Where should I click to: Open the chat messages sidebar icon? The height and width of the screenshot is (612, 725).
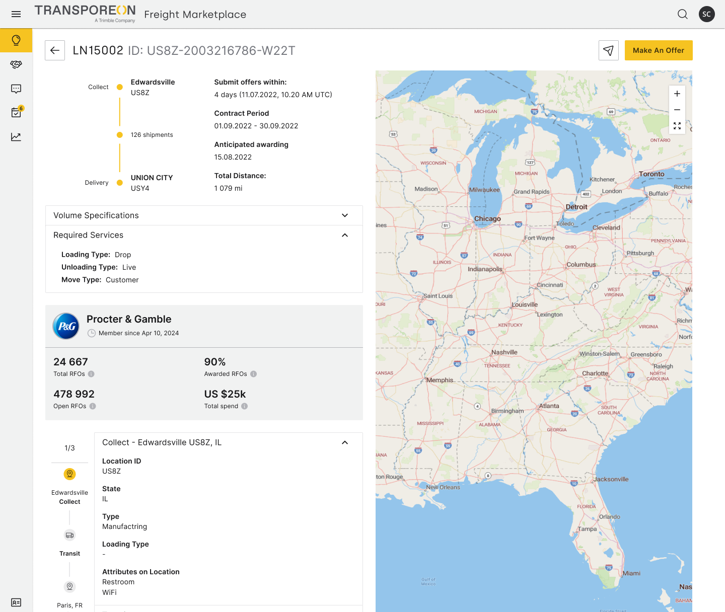(16, 89)
